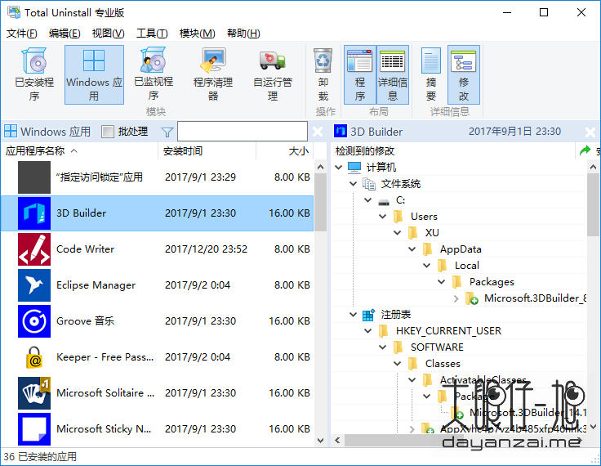Enable the 批处理 checkbox
The height and width of the screenshot is (466, 601).
108,132
